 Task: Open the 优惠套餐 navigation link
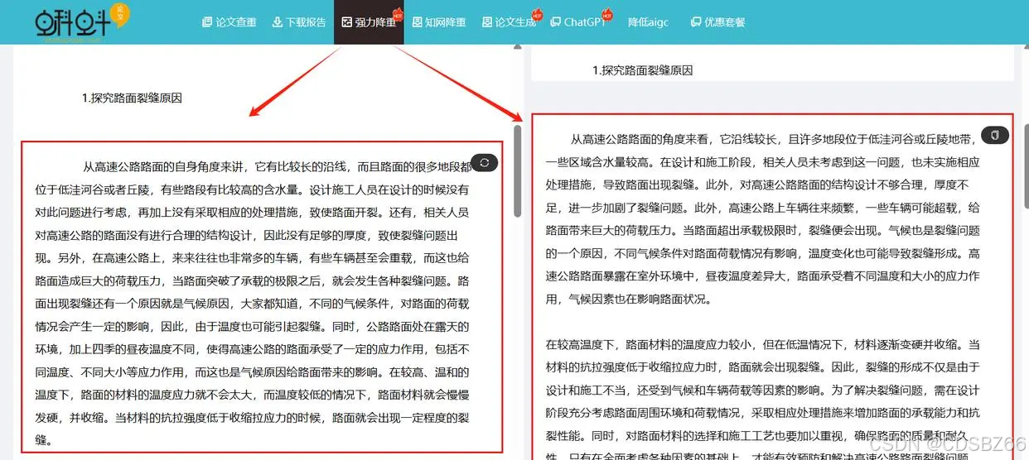pyautogui.click(x=717, y=22)
